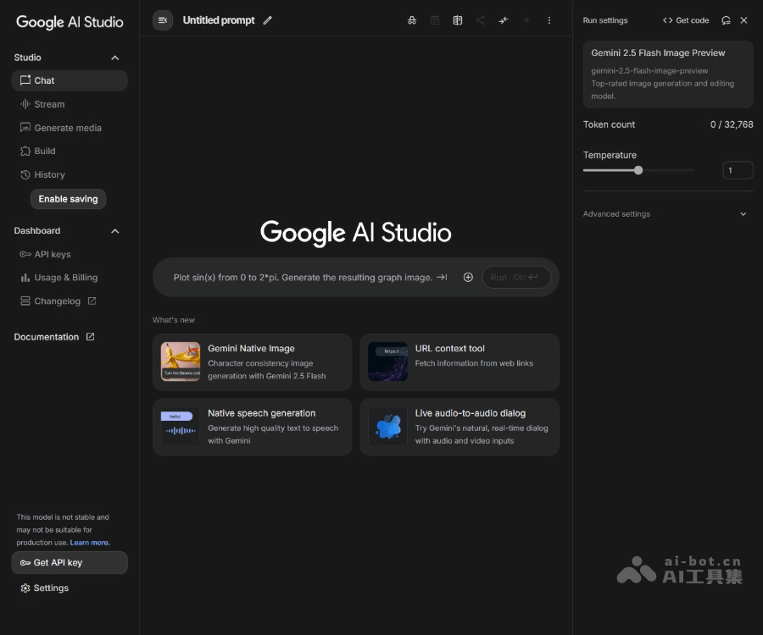Click the pencil icon to rename prompt
763x635 pixels.
[x=268, y=20]
